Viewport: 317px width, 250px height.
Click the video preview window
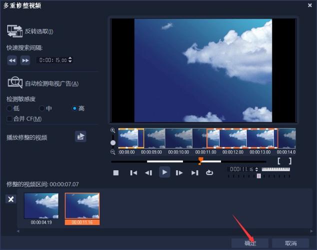203,70
